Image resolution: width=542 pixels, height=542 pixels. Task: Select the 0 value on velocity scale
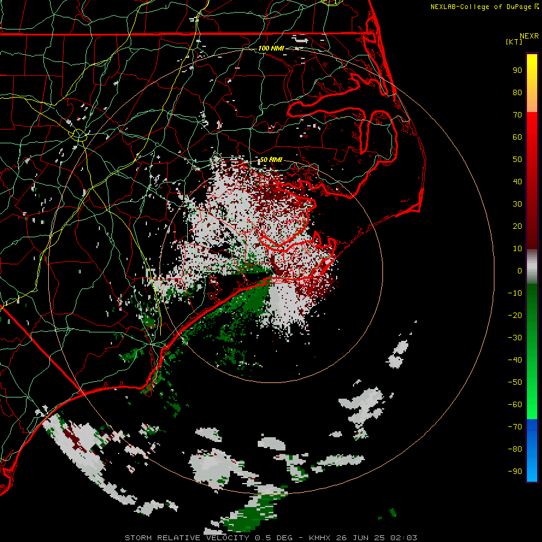(520, 270)
